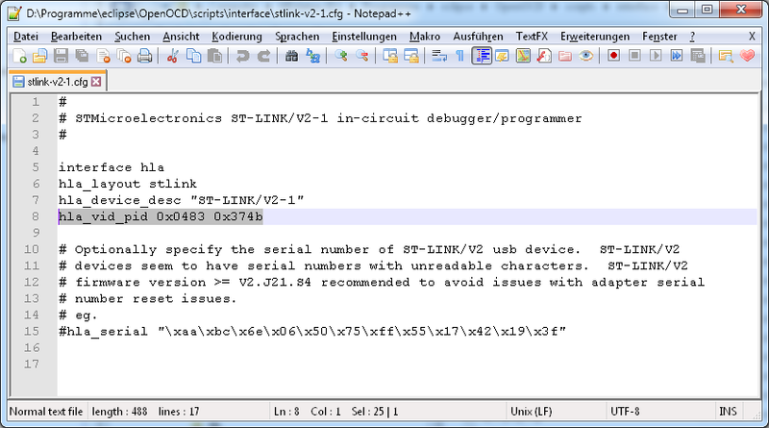769x428 pixels.
Task: Click the red heart toolbar icon
Action: click(x=747, y=56)
